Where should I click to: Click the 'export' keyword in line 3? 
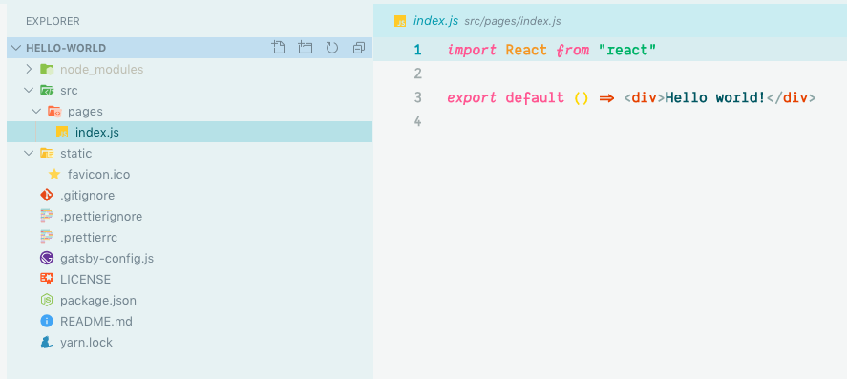[472, 98]
